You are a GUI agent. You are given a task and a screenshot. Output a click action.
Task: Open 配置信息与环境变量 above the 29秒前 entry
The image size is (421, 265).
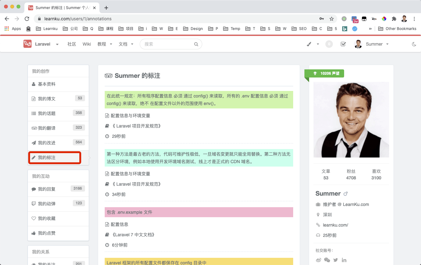tap(130, 116)
